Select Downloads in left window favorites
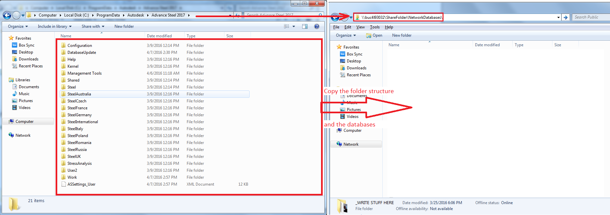Screen dimensions: 610x215 (28, 59)
